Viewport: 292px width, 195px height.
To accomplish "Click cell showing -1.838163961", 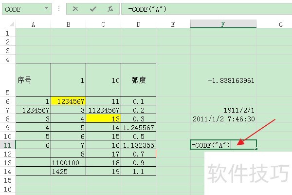I will tap(223, 80).
